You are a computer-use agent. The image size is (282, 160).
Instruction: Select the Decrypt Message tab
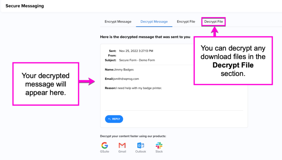pyautogui.click(x=154, y=21)
